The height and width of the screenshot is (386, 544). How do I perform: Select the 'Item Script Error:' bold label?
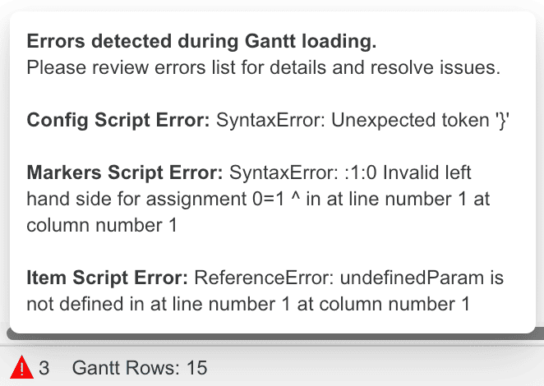(107, 278)
